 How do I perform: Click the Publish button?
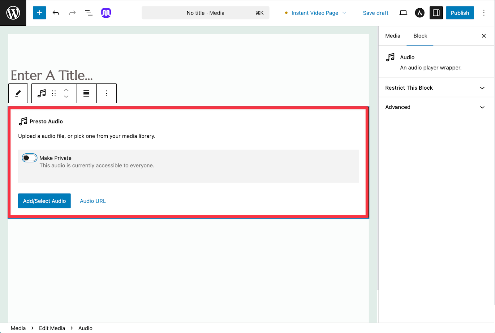[x=460, y=13]
